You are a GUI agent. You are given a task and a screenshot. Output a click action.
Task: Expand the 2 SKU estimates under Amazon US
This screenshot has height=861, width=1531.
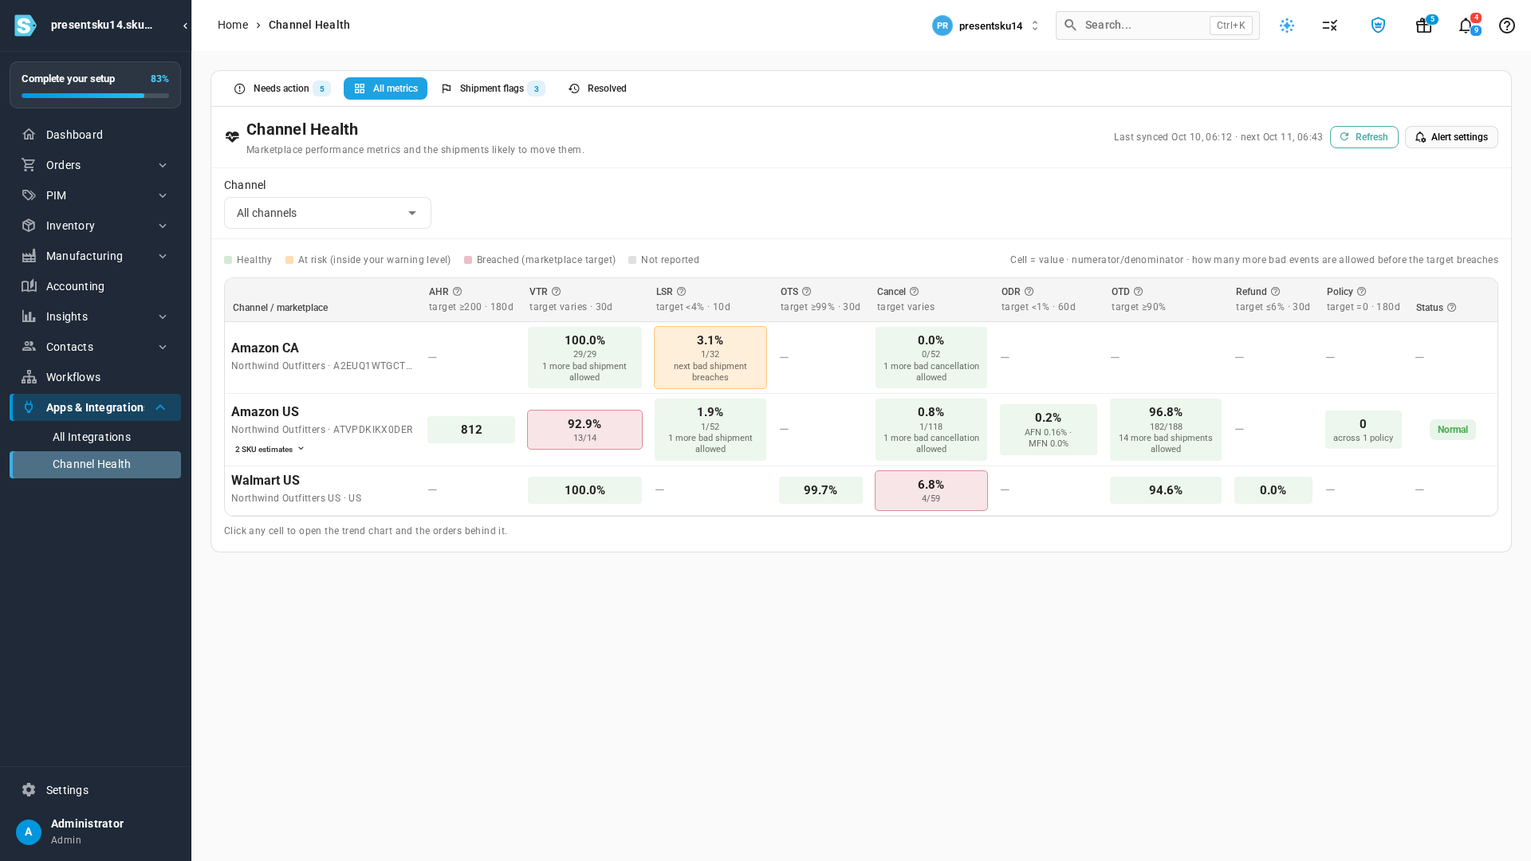click(x=270, y=450)
